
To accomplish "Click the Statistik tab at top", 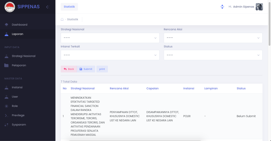I will [69, 7].
